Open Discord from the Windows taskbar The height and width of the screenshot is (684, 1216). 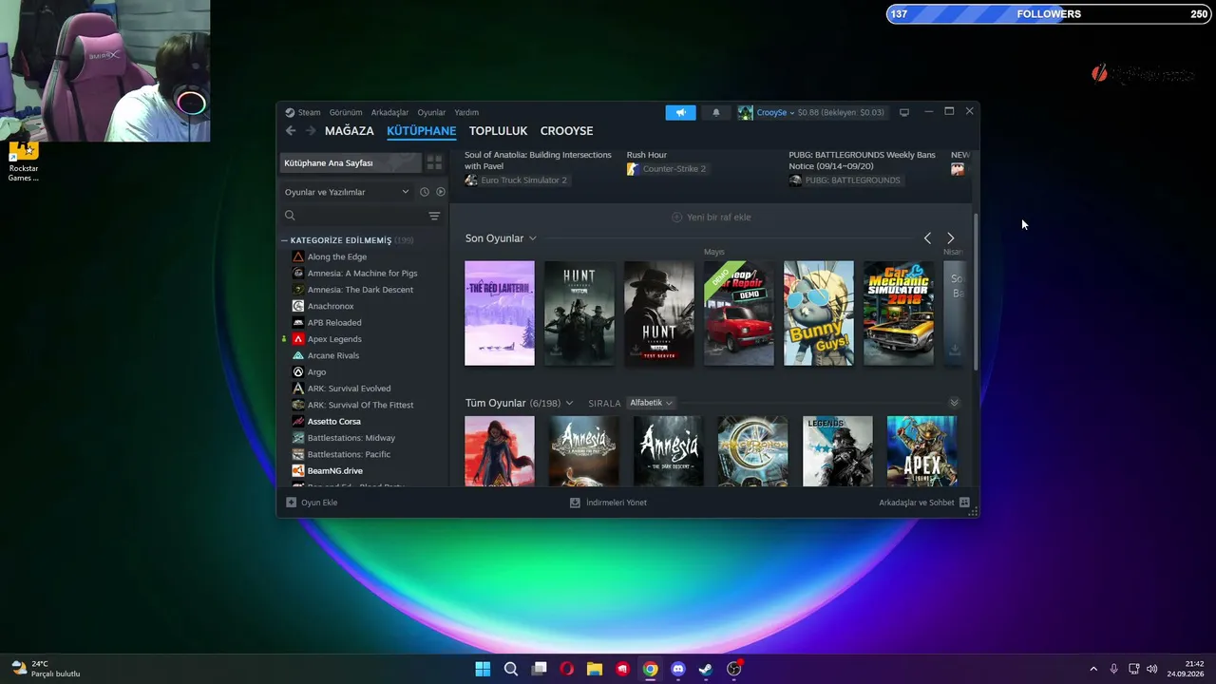pyautogui.click(x=677, y=669)
